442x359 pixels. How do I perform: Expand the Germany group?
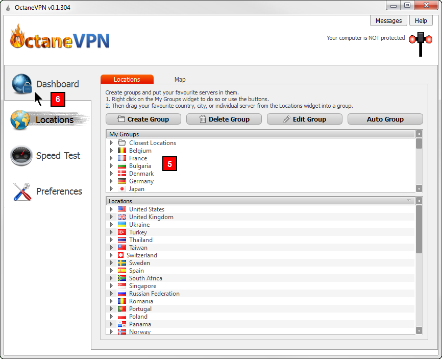pos(111,181)
